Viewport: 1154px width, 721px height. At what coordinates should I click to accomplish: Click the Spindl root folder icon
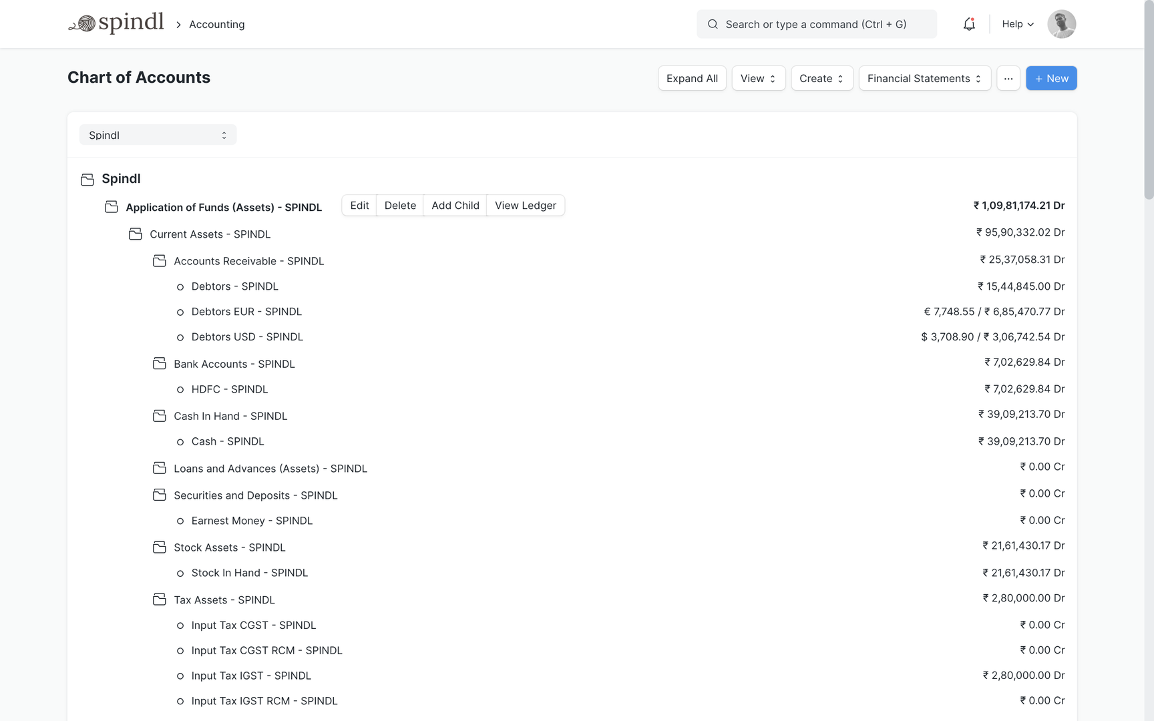coord(87,180)
